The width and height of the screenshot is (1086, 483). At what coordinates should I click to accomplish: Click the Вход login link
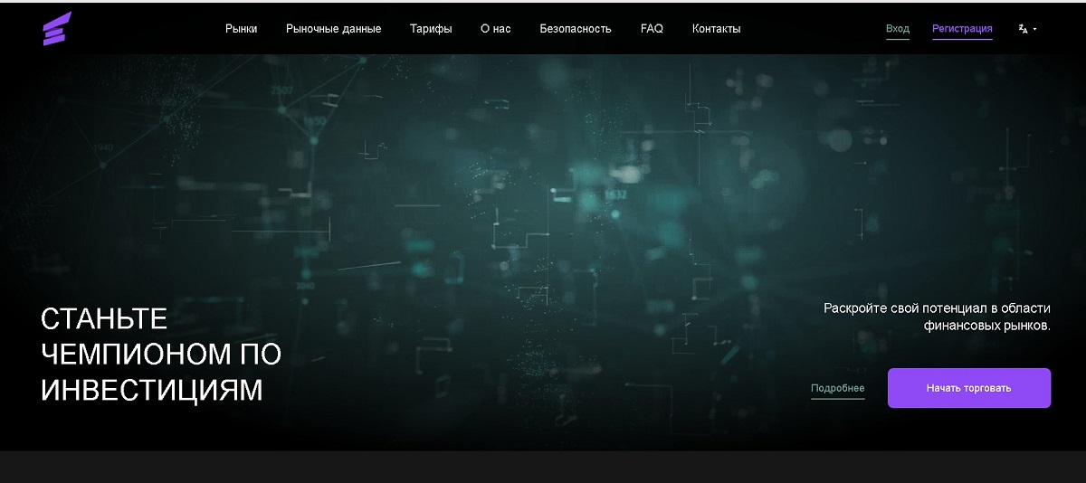click(x=897, y=29)
